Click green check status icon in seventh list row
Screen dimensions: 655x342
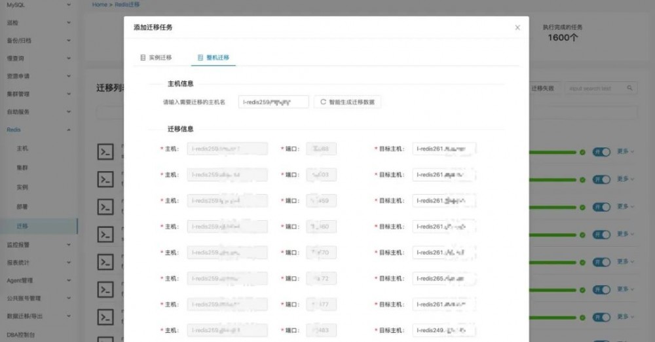[x=582, y=318]
